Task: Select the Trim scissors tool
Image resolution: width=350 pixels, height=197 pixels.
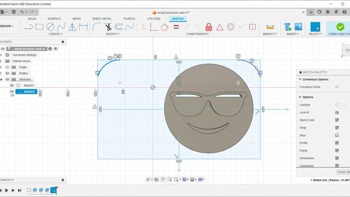Action: pyautogui.click(x=108, y=27)
